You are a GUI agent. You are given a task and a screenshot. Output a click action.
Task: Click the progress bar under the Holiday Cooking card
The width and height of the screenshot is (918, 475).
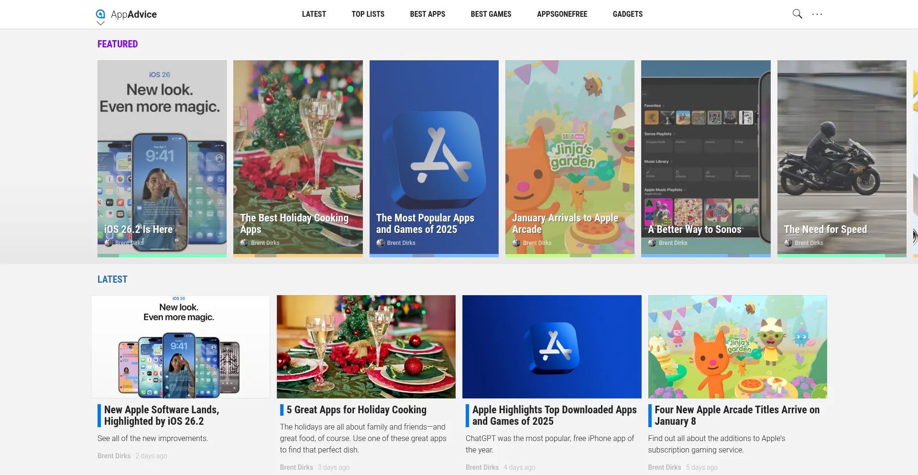(298, 256)
